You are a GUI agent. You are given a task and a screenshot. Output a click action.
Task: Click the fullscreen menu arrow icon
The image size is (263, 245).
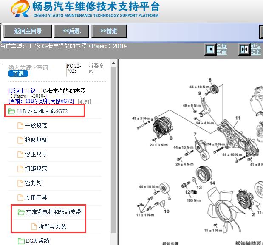click(210, 49)
